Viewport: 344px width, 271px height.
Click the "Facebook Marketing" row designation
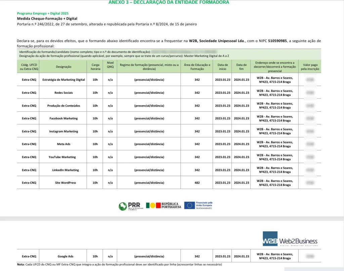click(63, 118)
